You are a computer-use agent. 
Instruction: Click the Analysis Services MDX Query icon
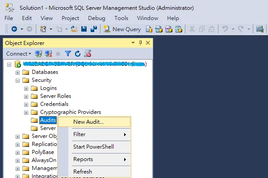tap(159, 29)
